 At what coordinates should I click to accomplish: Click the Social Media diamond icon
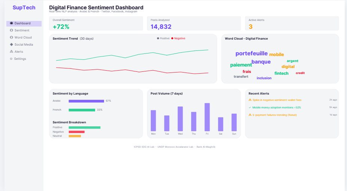click(x=12, y=44)
